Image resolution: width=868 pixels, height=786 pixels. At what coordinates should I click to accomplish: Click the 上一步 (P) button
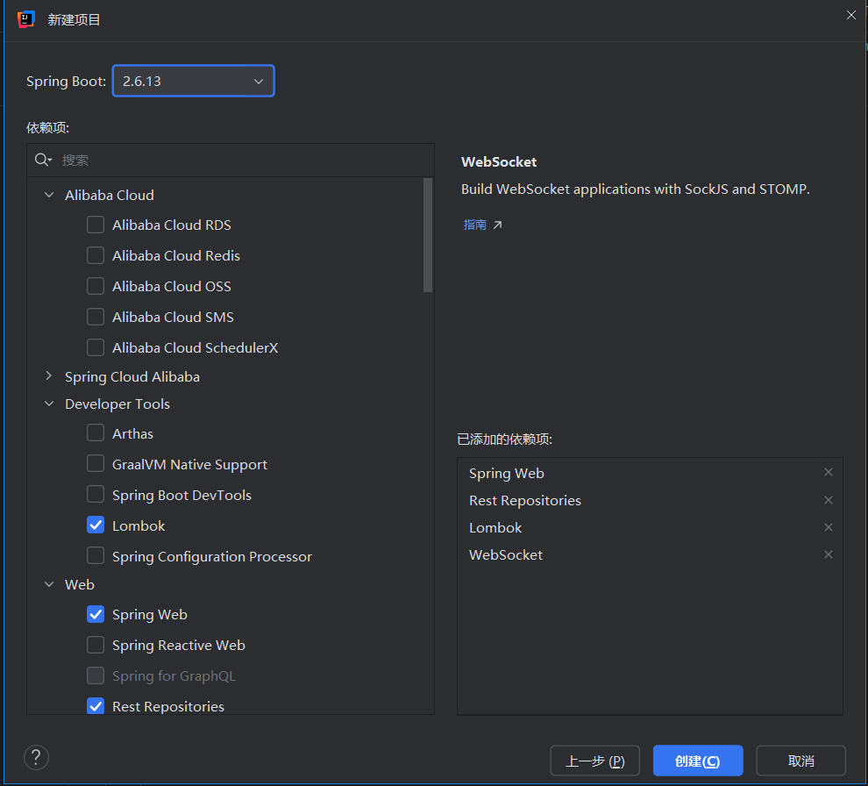point(595,761)
